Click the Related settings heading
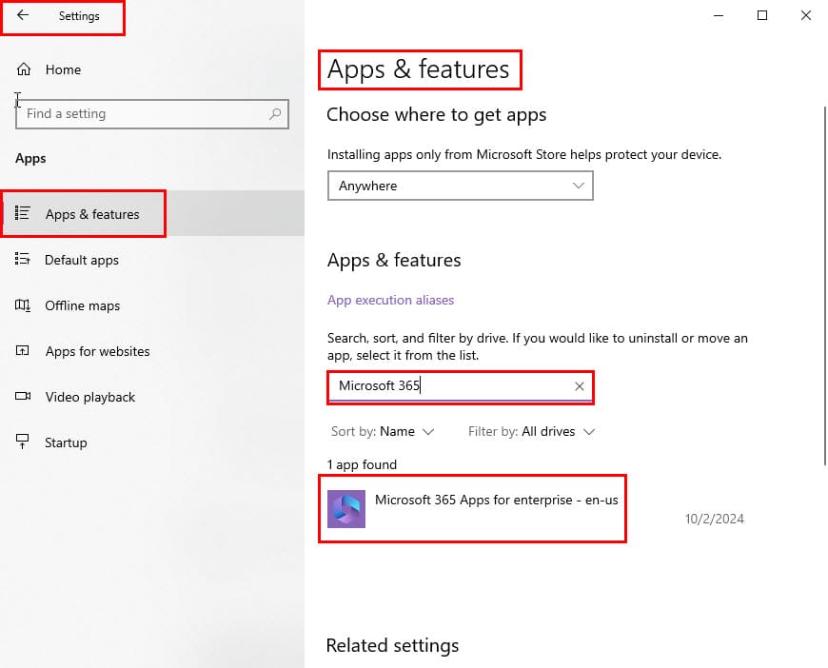 click(392, 645)
